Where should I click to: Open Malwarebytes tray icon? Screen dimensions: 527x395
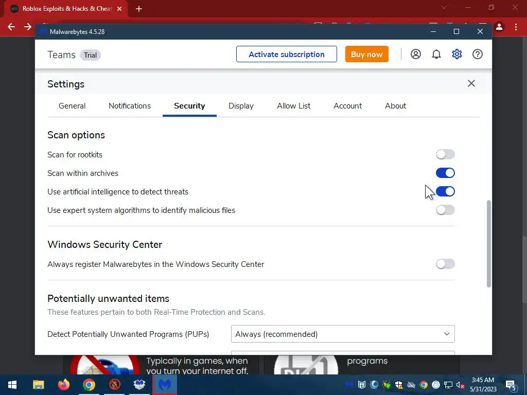[349, 385]
